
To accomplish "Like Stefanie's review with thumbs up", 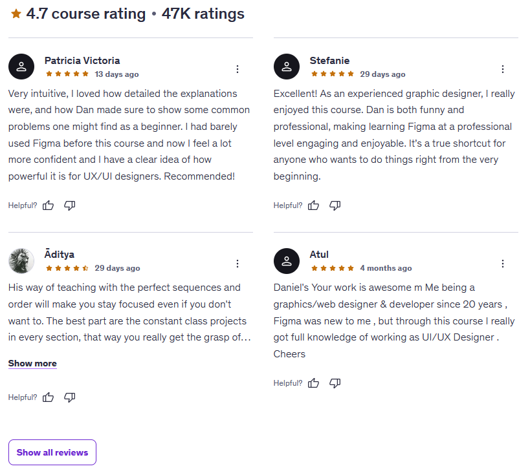I will [x=314, y=205].
